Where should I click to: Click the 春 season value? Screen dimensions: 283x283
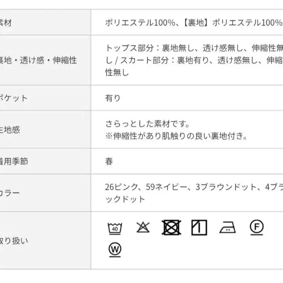tap(109, 161)
